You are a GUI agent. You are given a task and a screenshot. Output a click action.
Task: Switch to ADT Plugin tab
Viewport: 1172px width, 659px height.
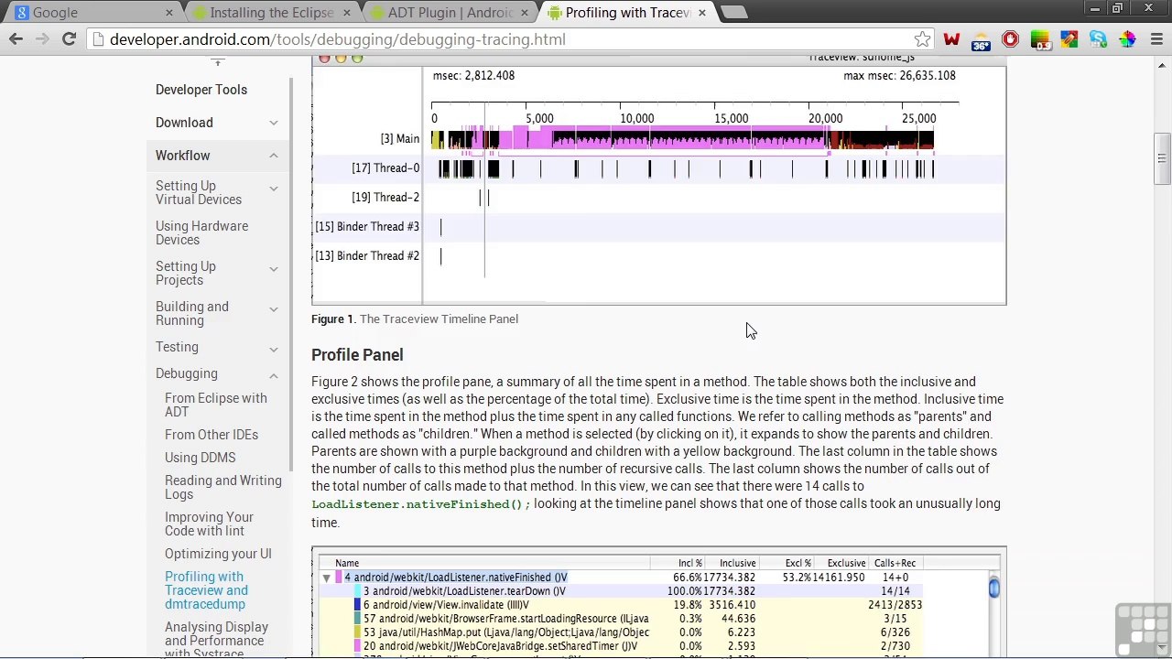[449, 13]
